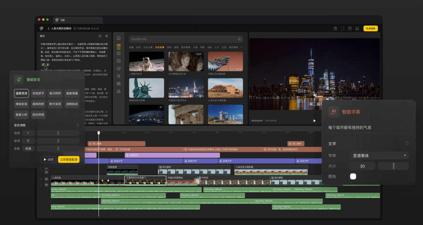
Task: Select voice 阳光阿恒
Action: [x=38, y=115]
